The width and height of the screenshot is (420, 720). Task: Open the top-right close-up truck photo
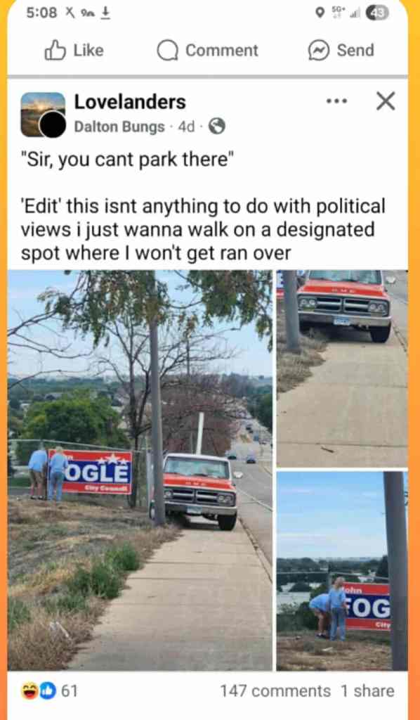pos(342,368)
